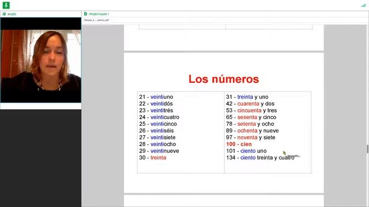Click the '24 - veinticuatro' row
The width and height of the screenshot is (369, 207).
pyautogui.click(x=159, y=117)
